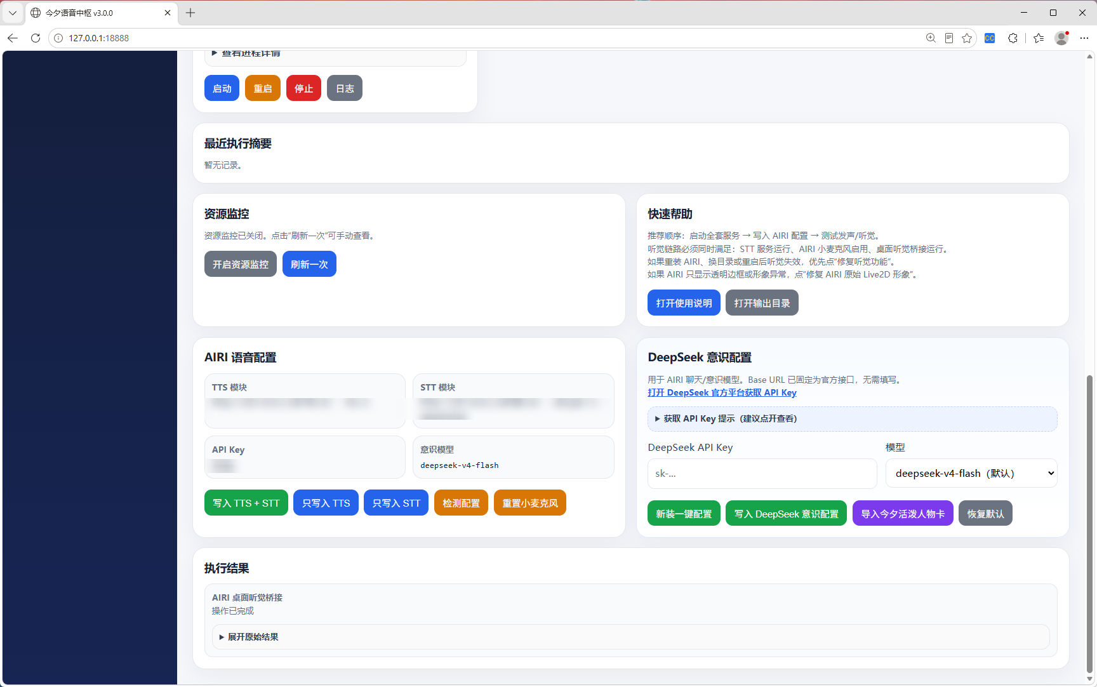Click the 最近执行摘要 heading
Viewport: 1097px width, 687px height.
pos(238,143)
